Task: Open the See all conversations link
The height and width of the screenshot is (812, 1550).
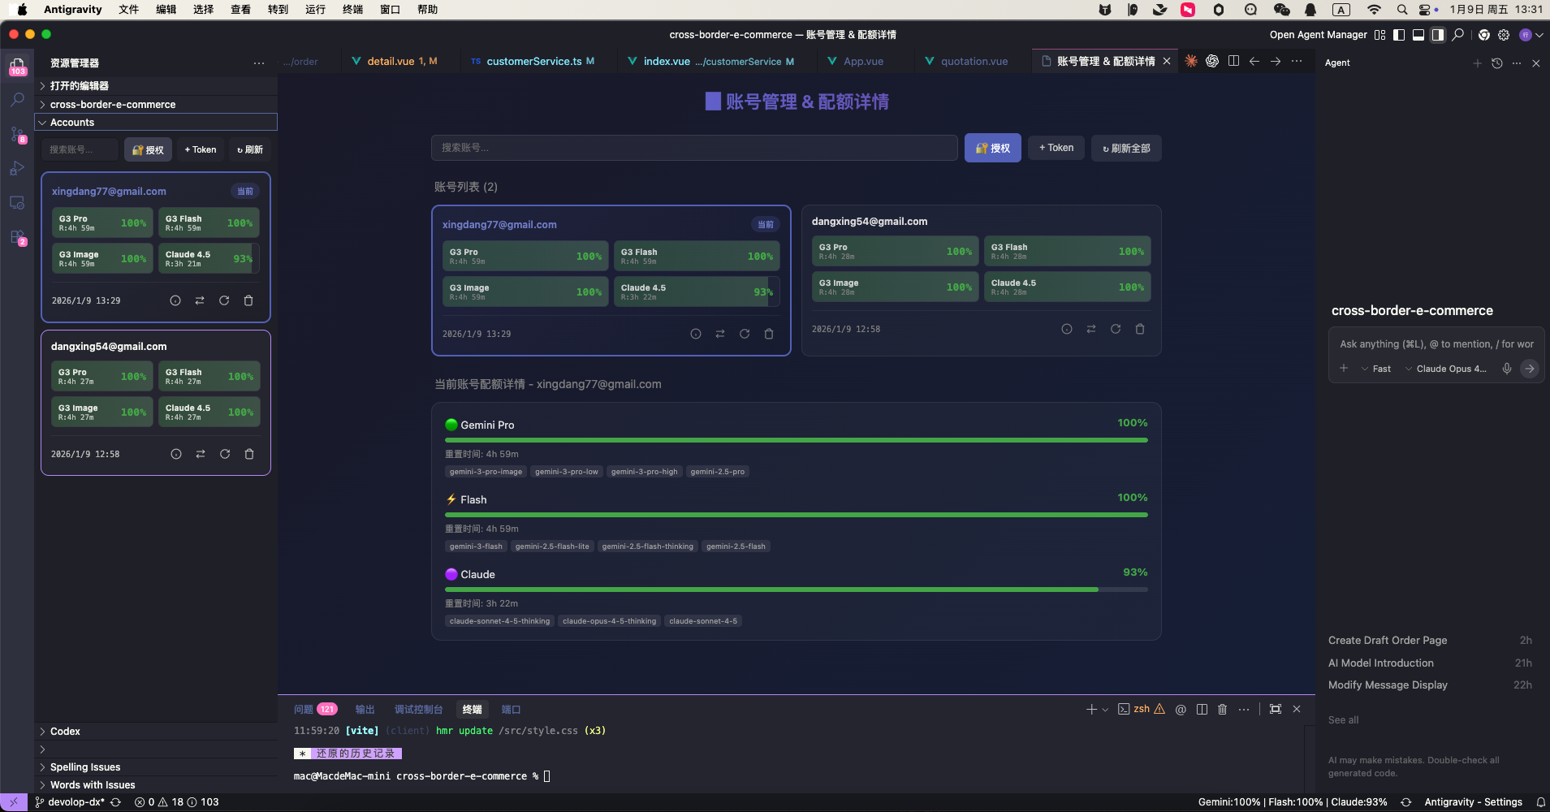Action: pos(1343,720)
